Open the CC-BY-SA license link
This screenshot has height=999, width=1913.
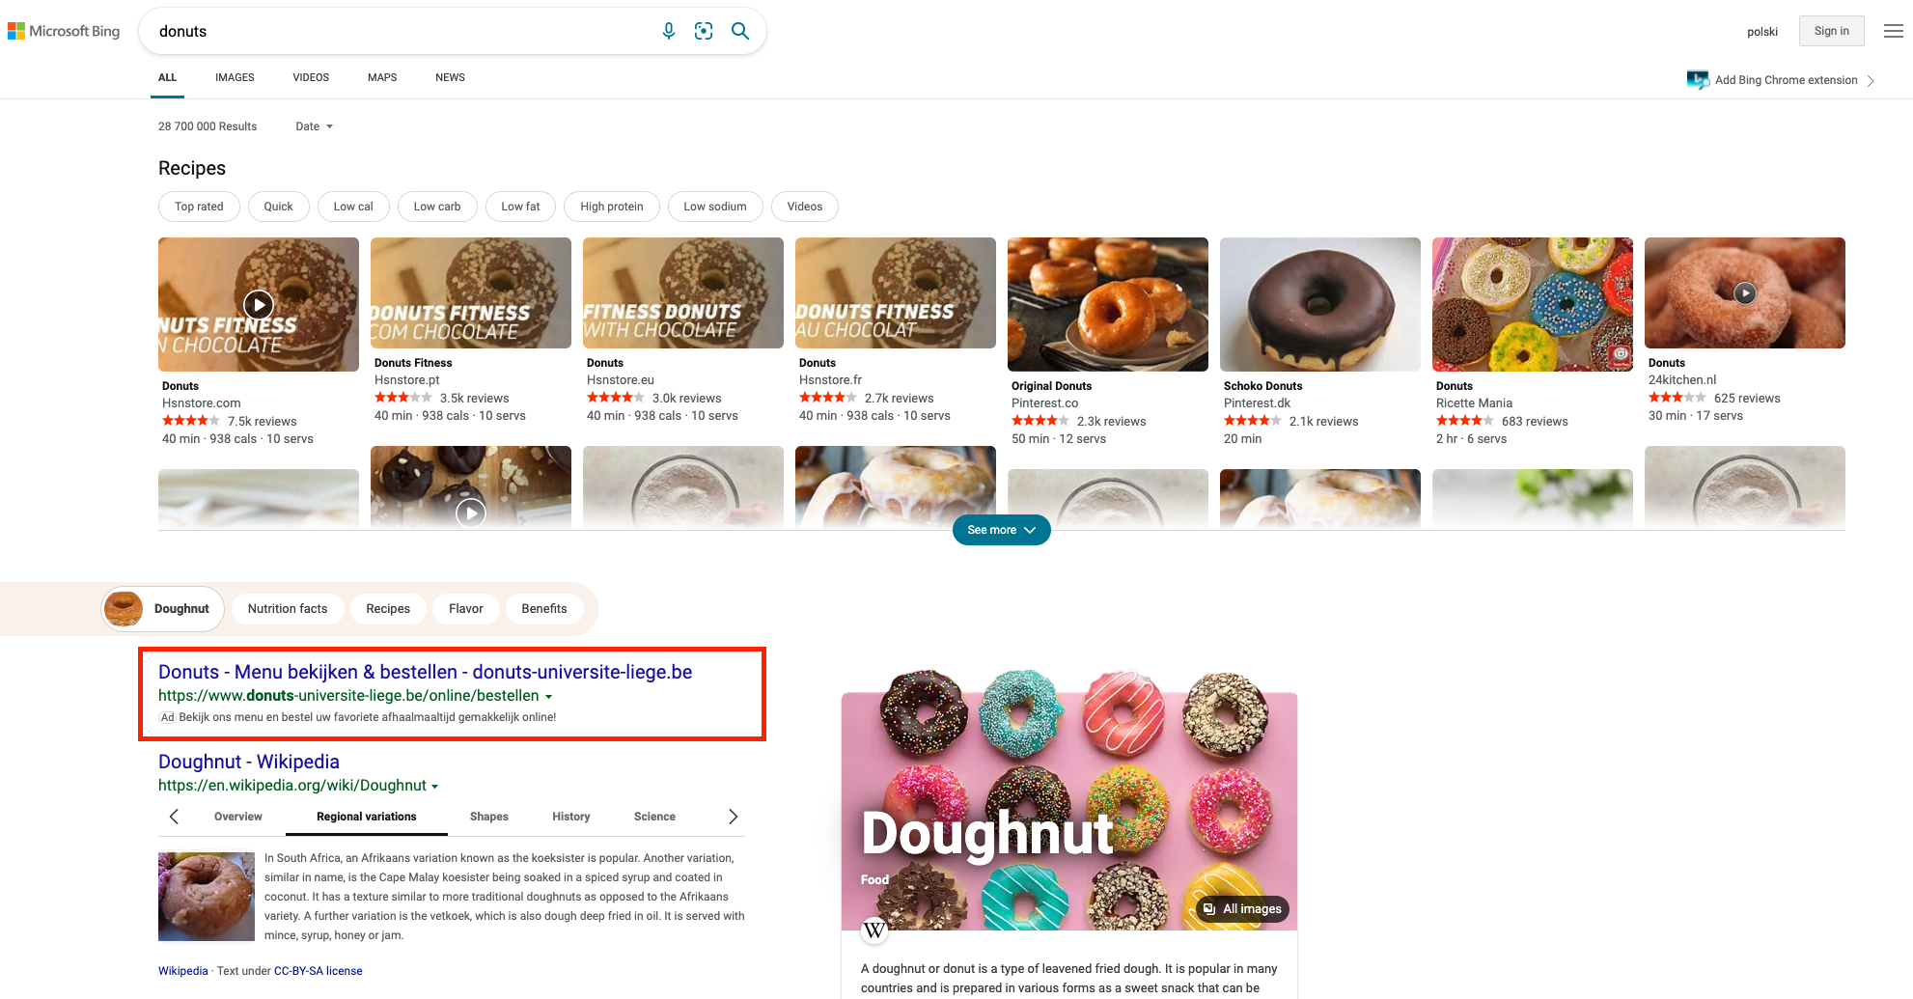[319, 971]
